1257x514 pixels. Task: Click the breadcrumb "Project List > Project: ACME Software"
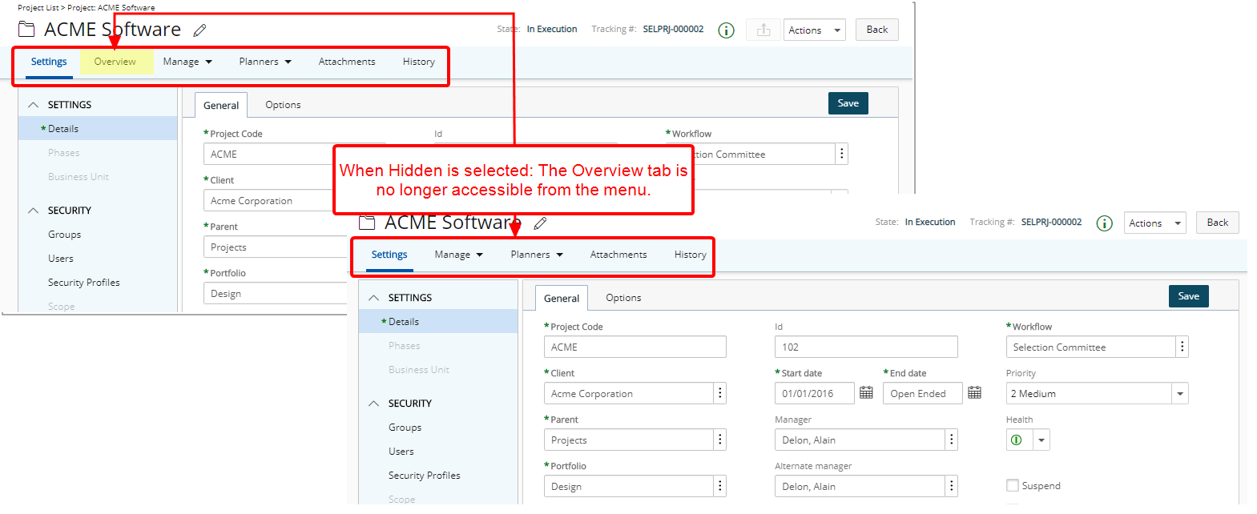pyautogui.click(x=87, y=8)
